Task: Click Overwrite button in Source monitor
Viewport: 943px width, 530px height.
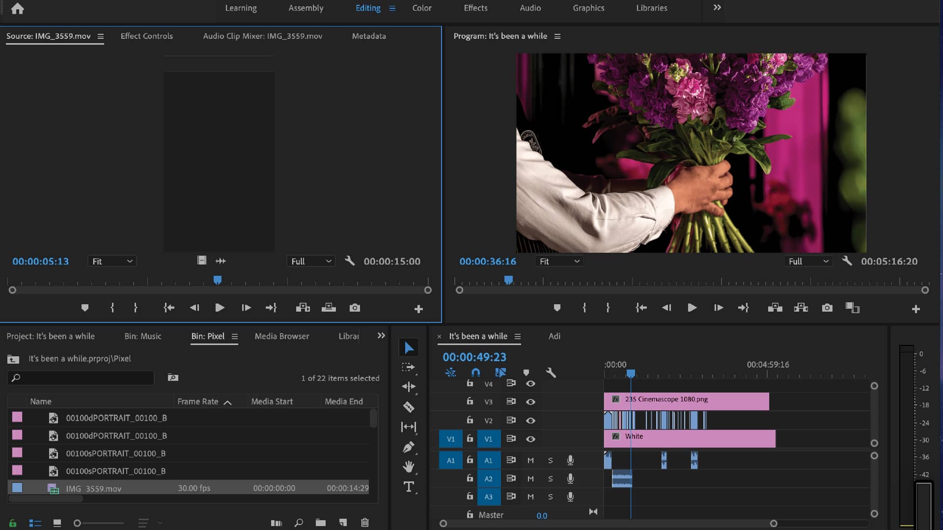Action: coord(329,308)
